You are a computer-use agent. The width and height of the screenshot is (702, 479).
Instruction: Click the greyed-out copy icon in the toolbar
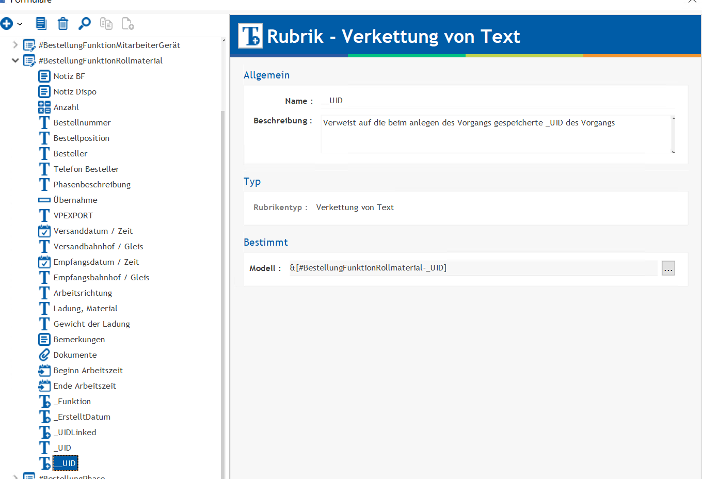click(106, 24)
